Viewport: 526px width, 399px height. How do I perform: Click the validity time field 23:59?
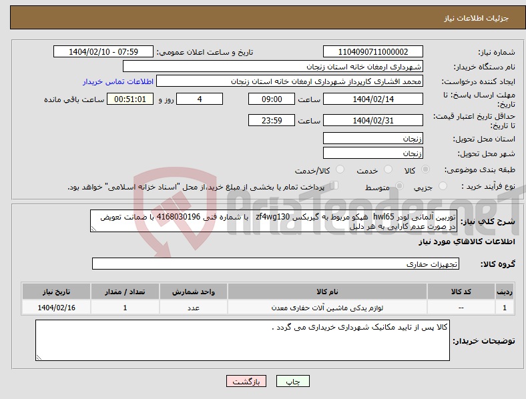(x=272, y=120)
